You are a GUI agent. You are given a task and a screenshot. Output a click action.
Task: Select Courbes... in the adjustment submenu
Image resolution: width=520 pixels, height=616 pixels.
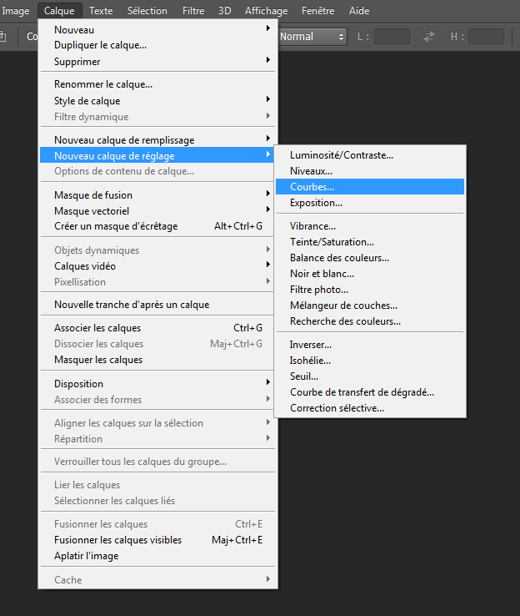pyautogui.click(x=312, y=187)
